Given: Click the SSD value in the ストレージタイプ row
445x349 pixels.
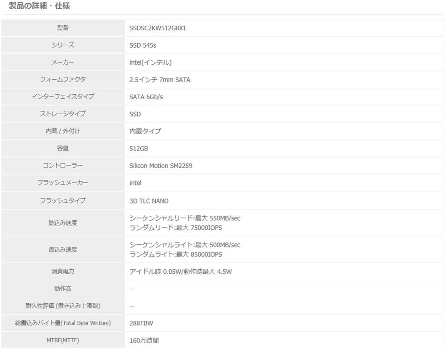Looking at the screenshot, I should (x=135, y=114).
